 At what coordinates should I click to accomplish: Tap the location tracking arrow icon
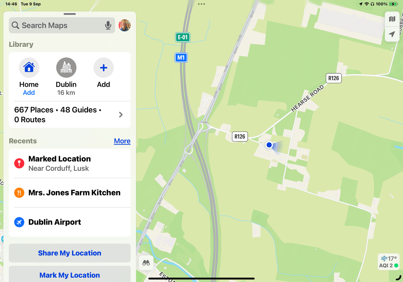(392, 34)
